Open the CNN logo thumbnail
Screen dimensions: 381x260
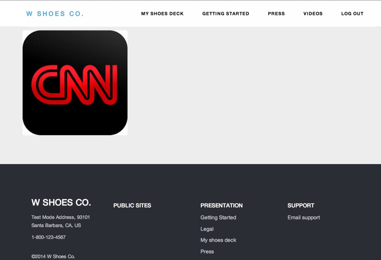pos(75,83)
